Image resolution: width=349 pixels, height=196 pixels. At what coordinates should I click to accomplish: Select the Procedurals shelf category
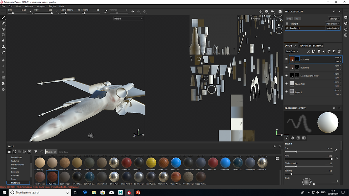coord(17,157)
